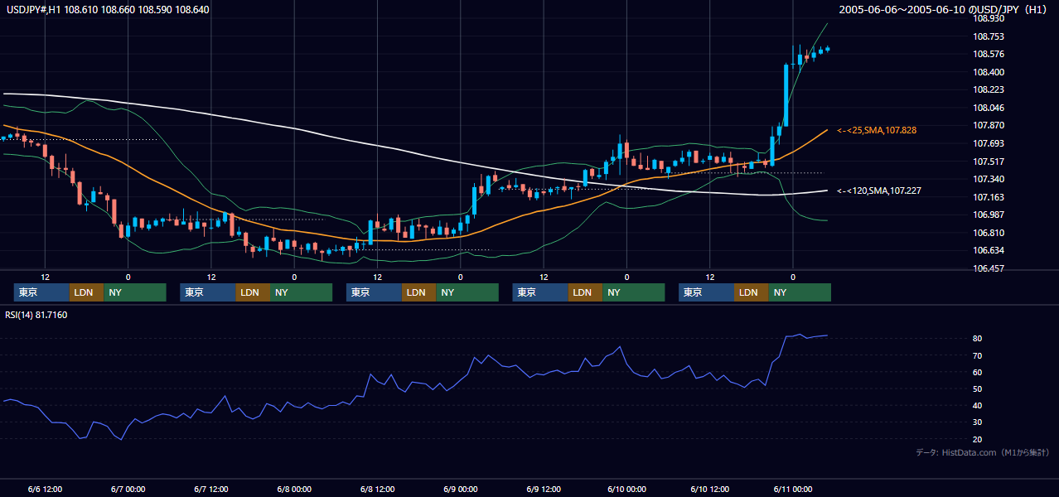Click the rightmost LDN session block
The height and width of the screenshot is (497, 1059).
[x=751, y=292]
